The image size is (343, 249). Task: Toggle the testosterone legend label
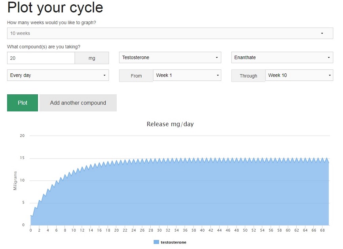pos(173,242)
